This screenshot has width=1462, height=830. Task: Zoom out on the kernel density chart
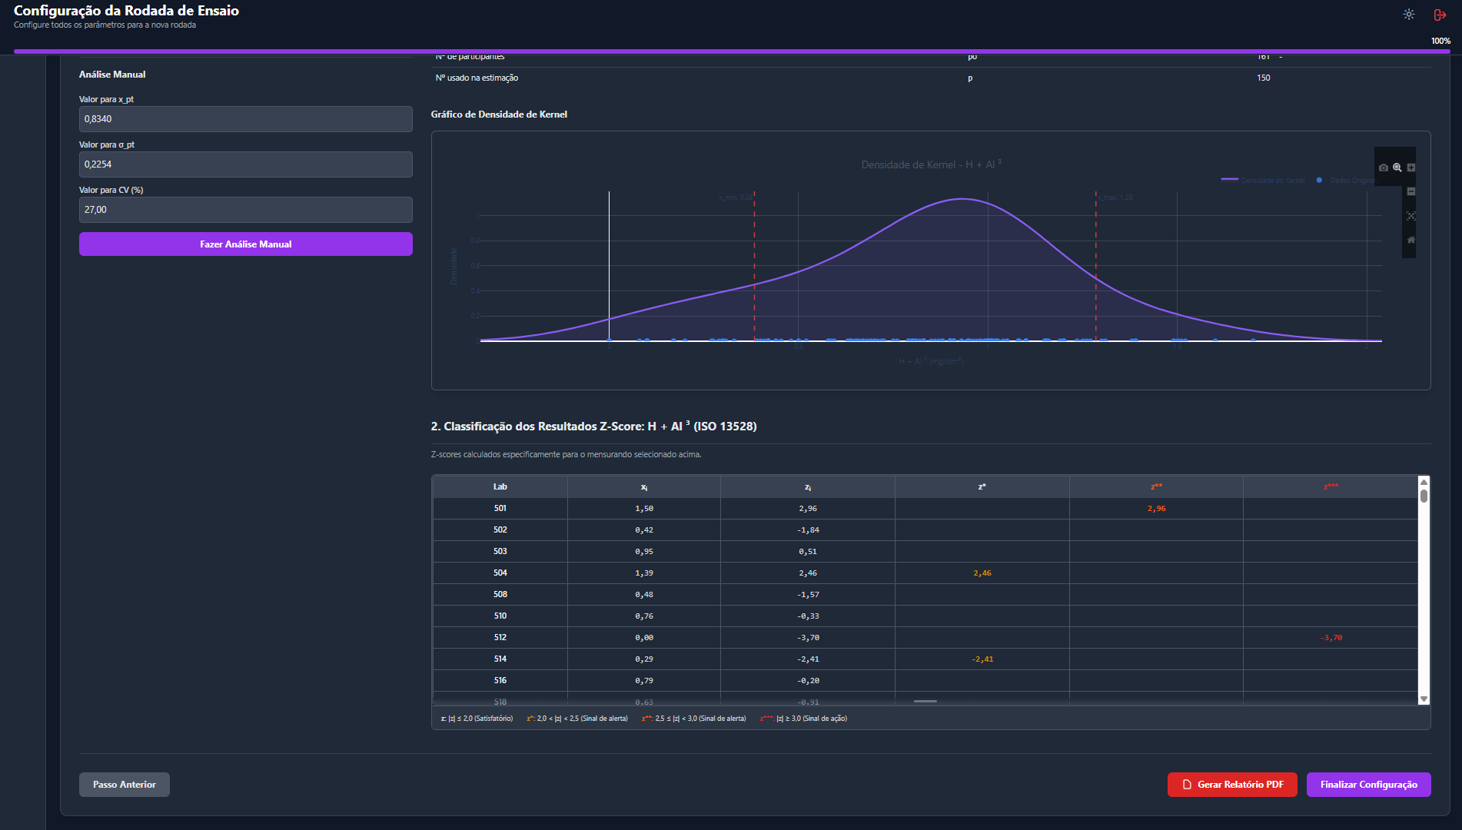1411,191
